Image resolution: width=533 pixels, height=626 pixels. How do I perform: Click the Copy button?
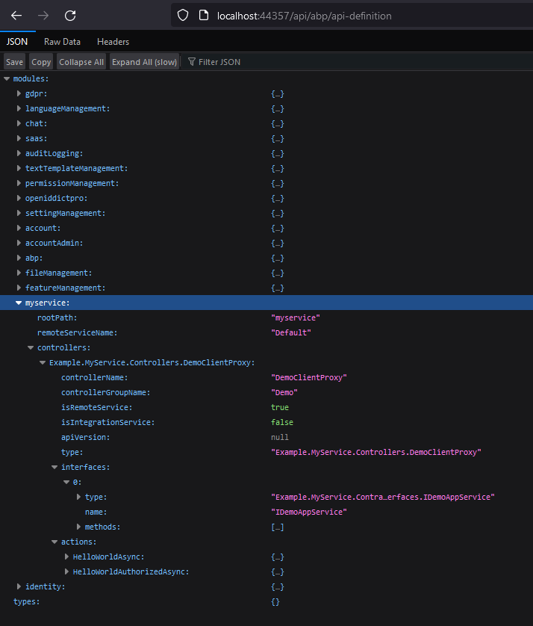click(x=41, y=62)
